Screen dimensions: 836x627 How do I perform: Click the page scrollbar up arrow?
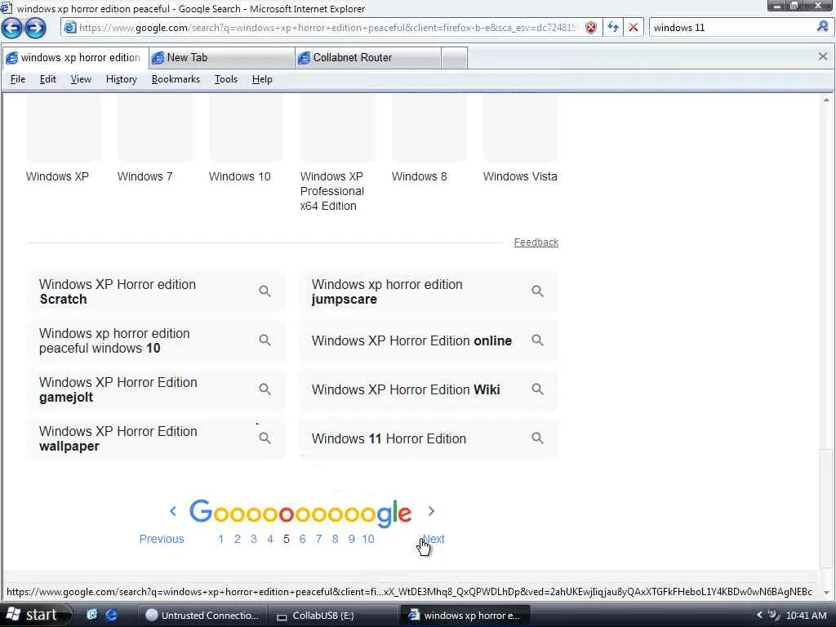tap(826, 100)
